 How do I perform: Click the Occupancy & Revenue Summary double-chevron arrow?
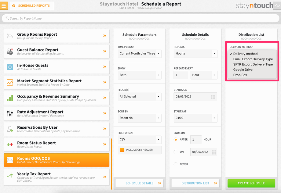coord(105,98)
